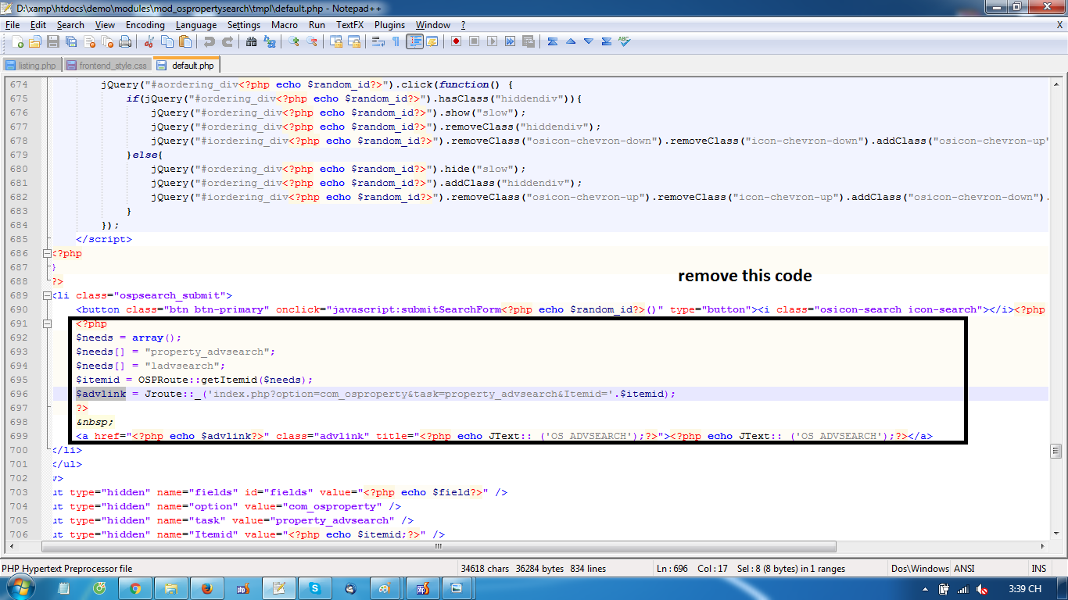Print the document using toolbar icon
Image resolution: width=1068 pixels, height=600 pixels.
(125, 41)
